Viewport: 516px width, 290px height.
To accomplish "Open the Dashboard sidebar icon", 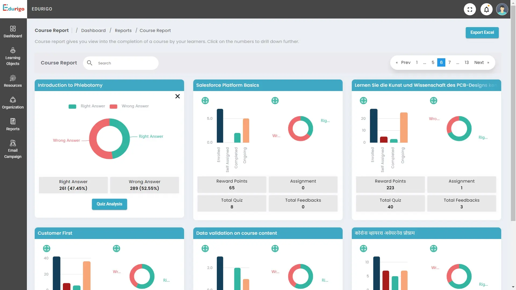I will tap(13, 32).
